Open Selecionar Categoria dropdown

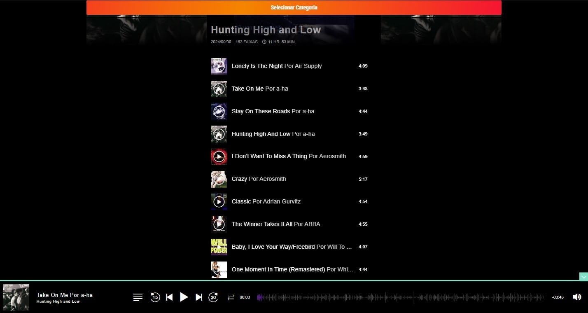[x=294, y=7]
